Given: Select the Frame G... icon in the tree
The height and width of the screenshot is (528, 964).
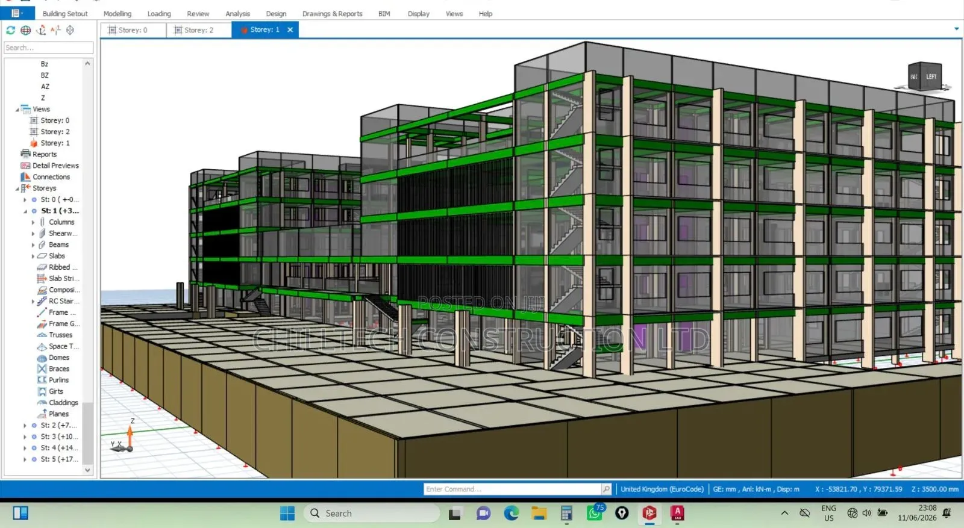Looking at the screenshot, I should coord(42,324).
